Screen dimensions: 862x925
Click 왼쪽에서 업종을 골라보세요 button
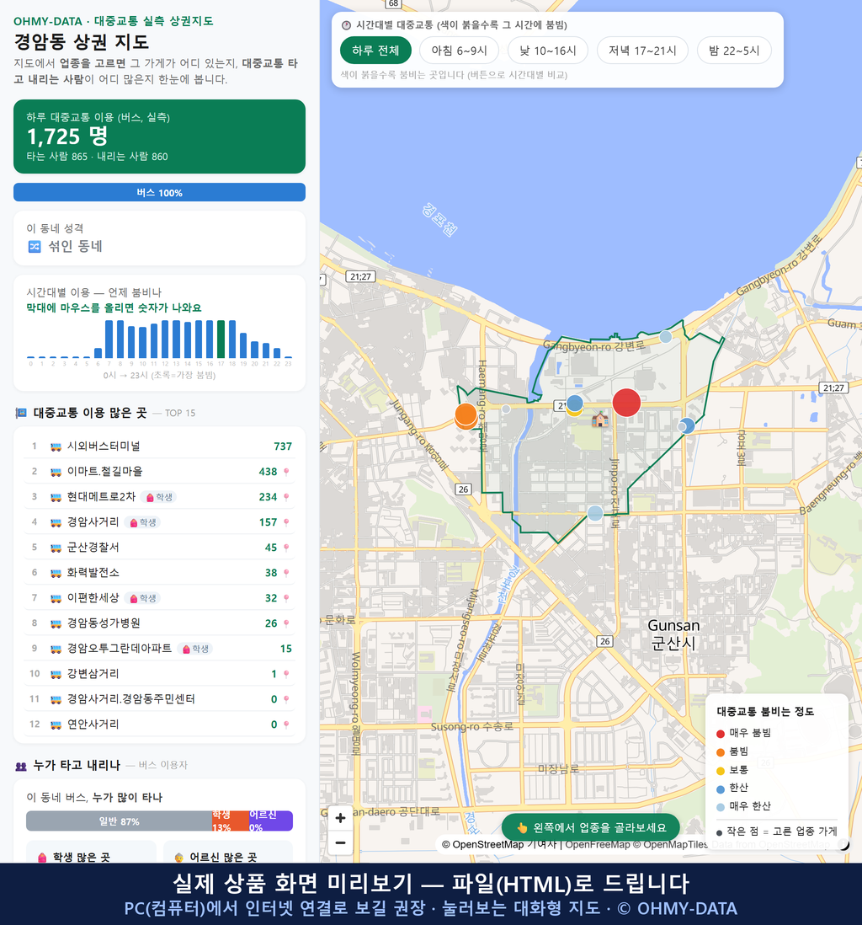pos(591,827)
